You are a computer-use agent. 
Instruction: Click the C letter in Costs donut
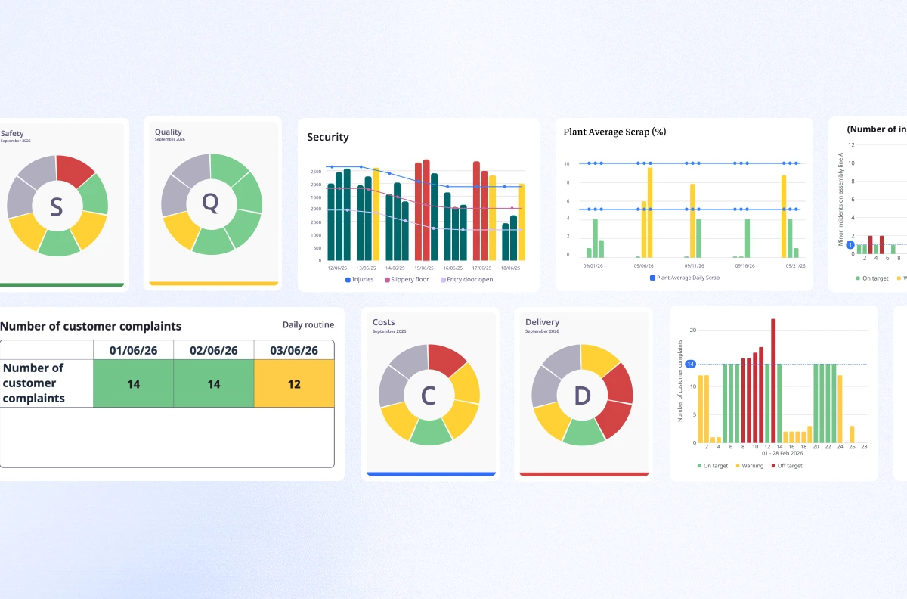428,395
